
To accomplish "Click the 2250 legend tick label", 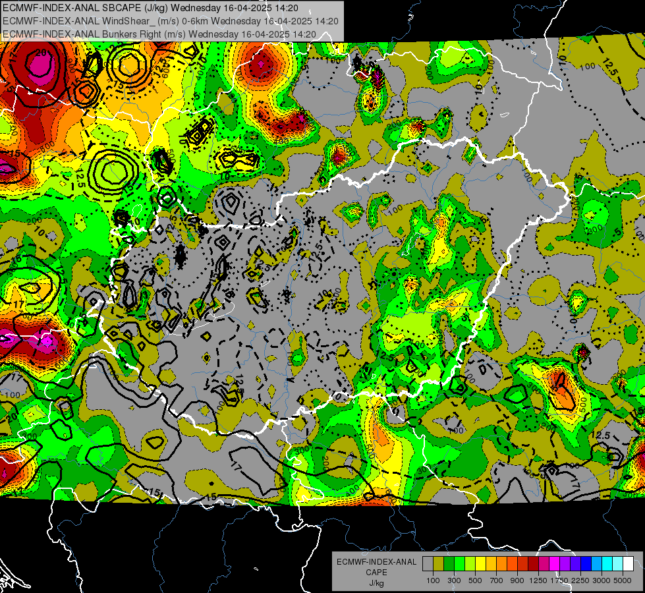I will [x=580, y=580].
